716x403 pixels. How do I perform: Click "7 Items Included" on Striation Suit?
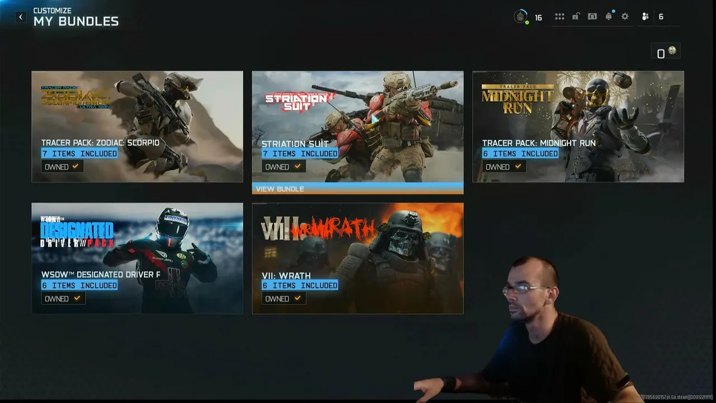coord(300,153)
